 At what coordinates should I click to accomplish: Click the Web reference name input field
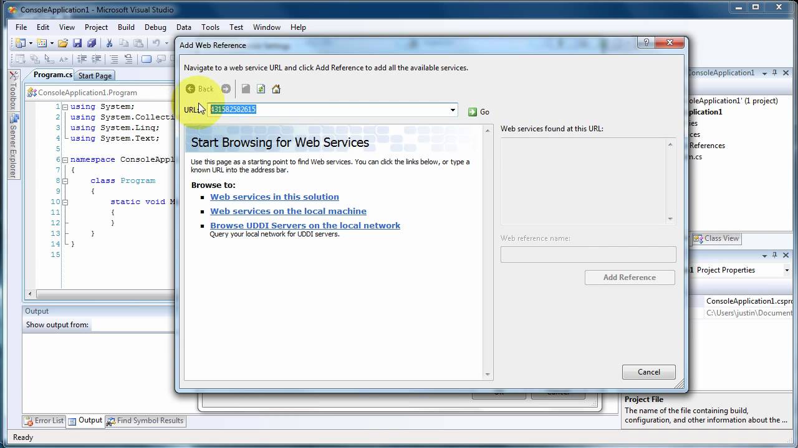pyautogui.click(x=588, y=254)
